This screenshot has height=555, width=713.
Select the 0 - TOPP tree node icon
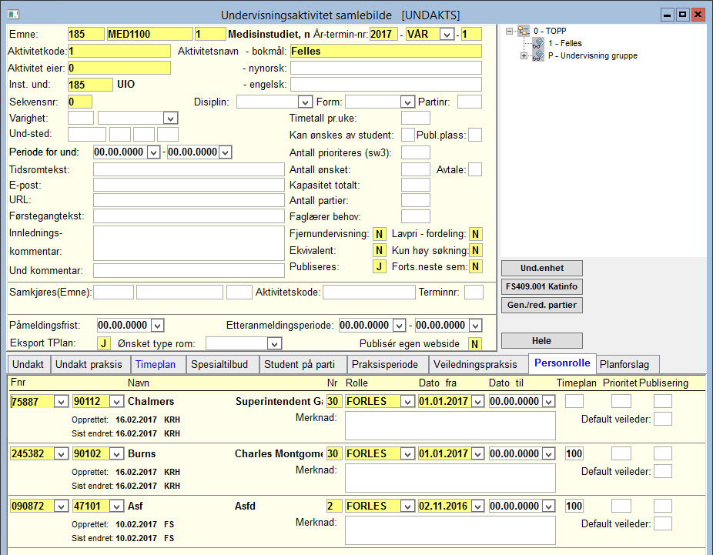point(524,31)
